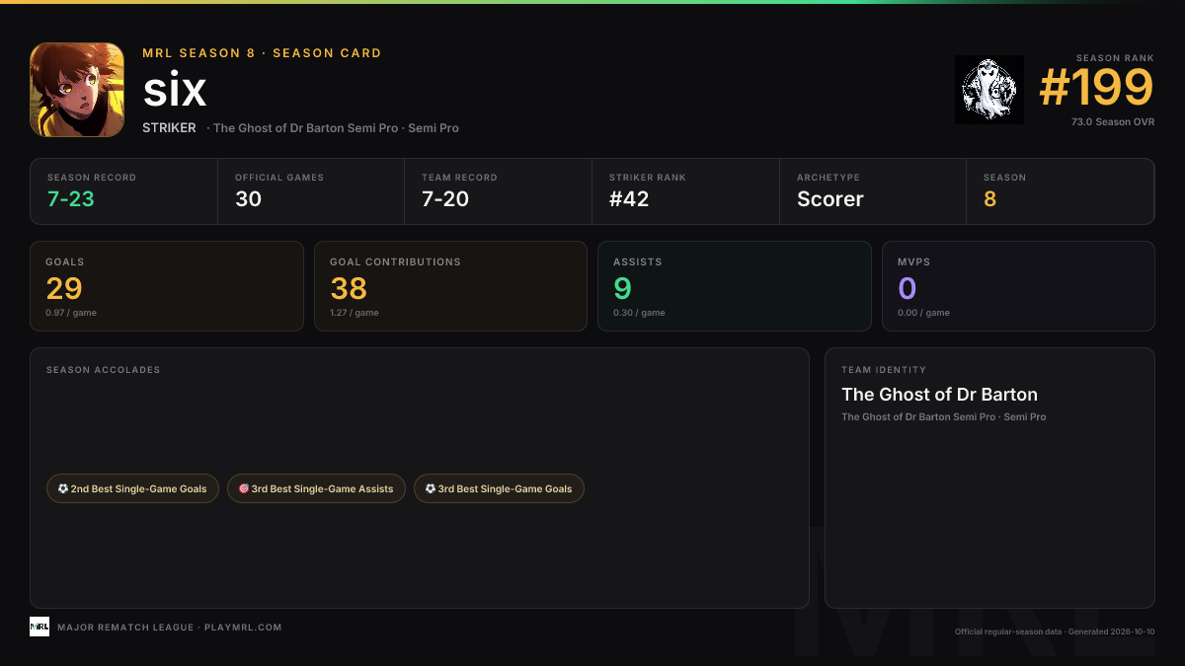
Task: Open the "PLAYMRL.COM" footer text
Action: click(x=243, y=628)
